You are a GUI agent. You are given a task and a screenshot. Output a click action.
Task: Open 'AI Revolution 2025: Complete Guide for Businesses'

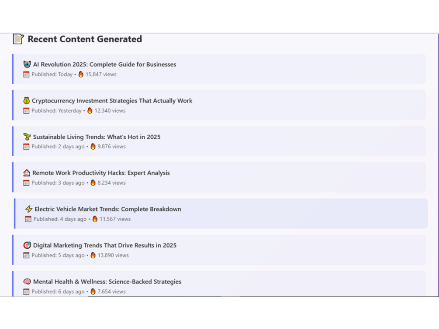click(104, 65)
